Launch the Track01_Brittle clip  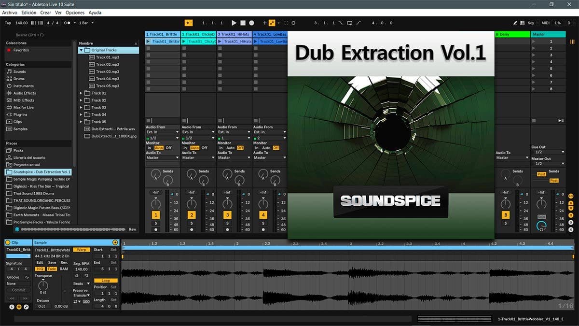point(149,42)
